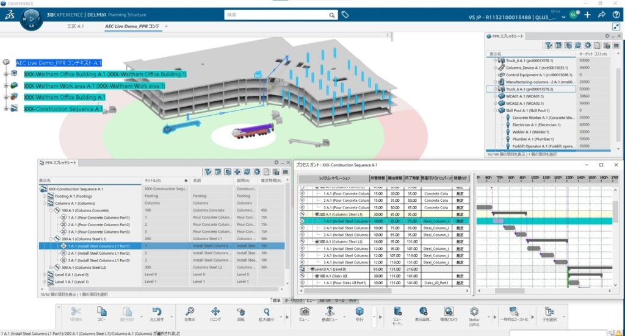The image size is (625, 336).
Task: Collapse 300 A.1 (Columns Steel L2) in Gantt
Action: click(x=317, y=241)
